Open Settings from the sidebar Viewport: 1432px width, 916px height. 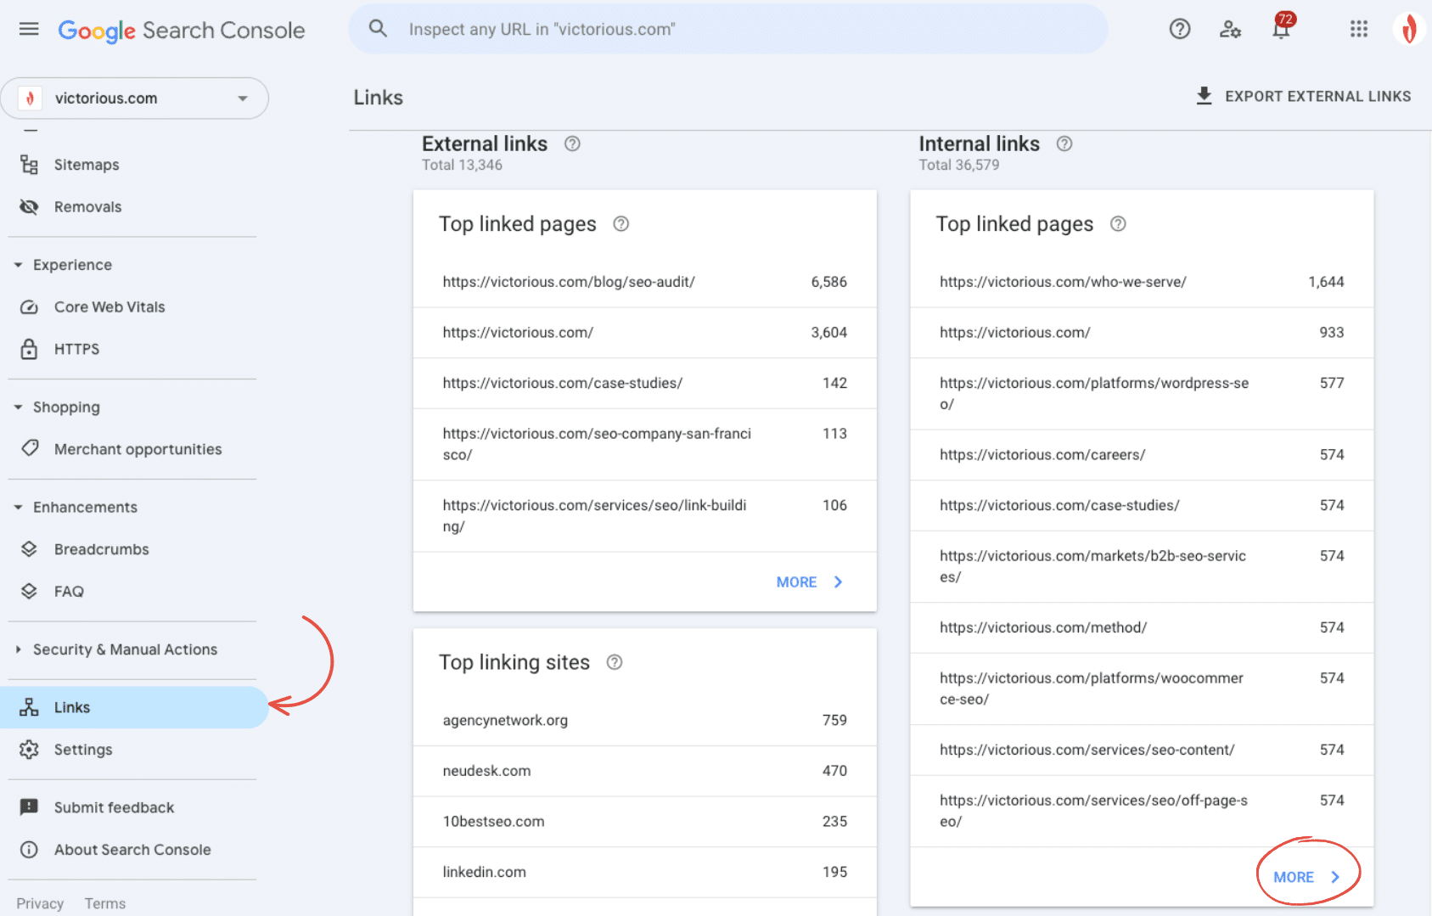click(83, 750)
